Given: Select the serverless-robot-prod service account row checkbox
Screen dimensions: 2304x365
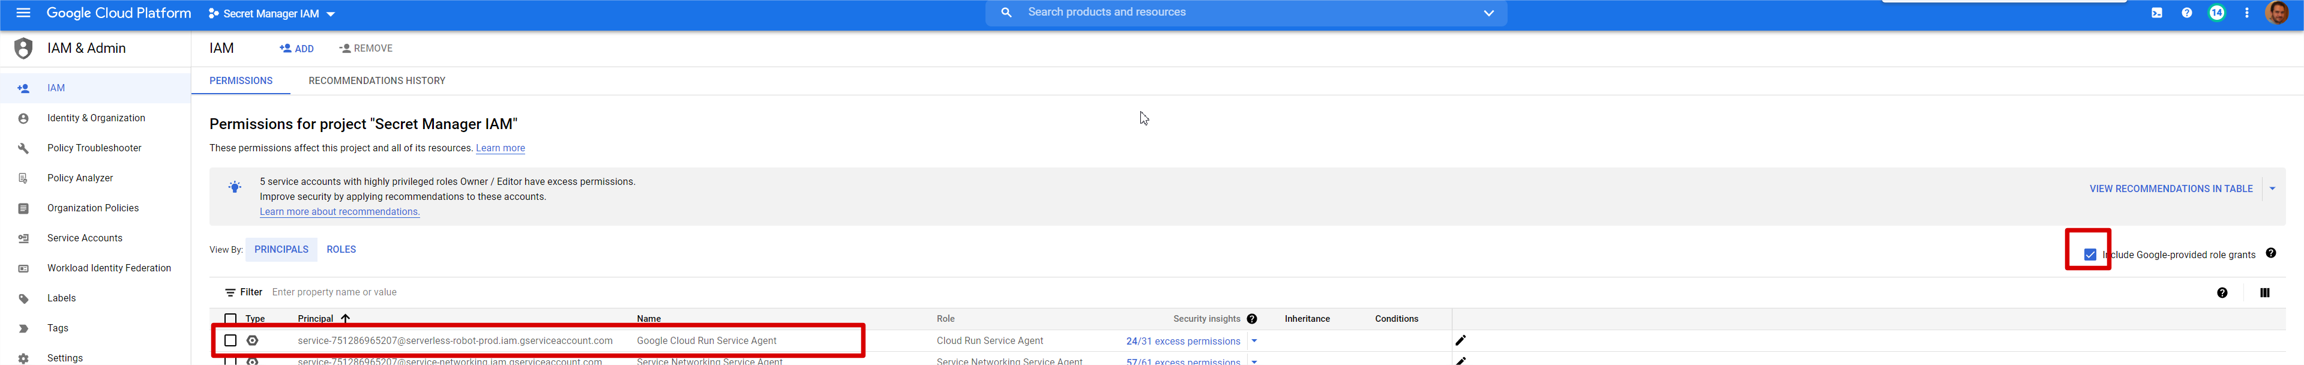Looking at the screenshot, I should coord(230,340).
